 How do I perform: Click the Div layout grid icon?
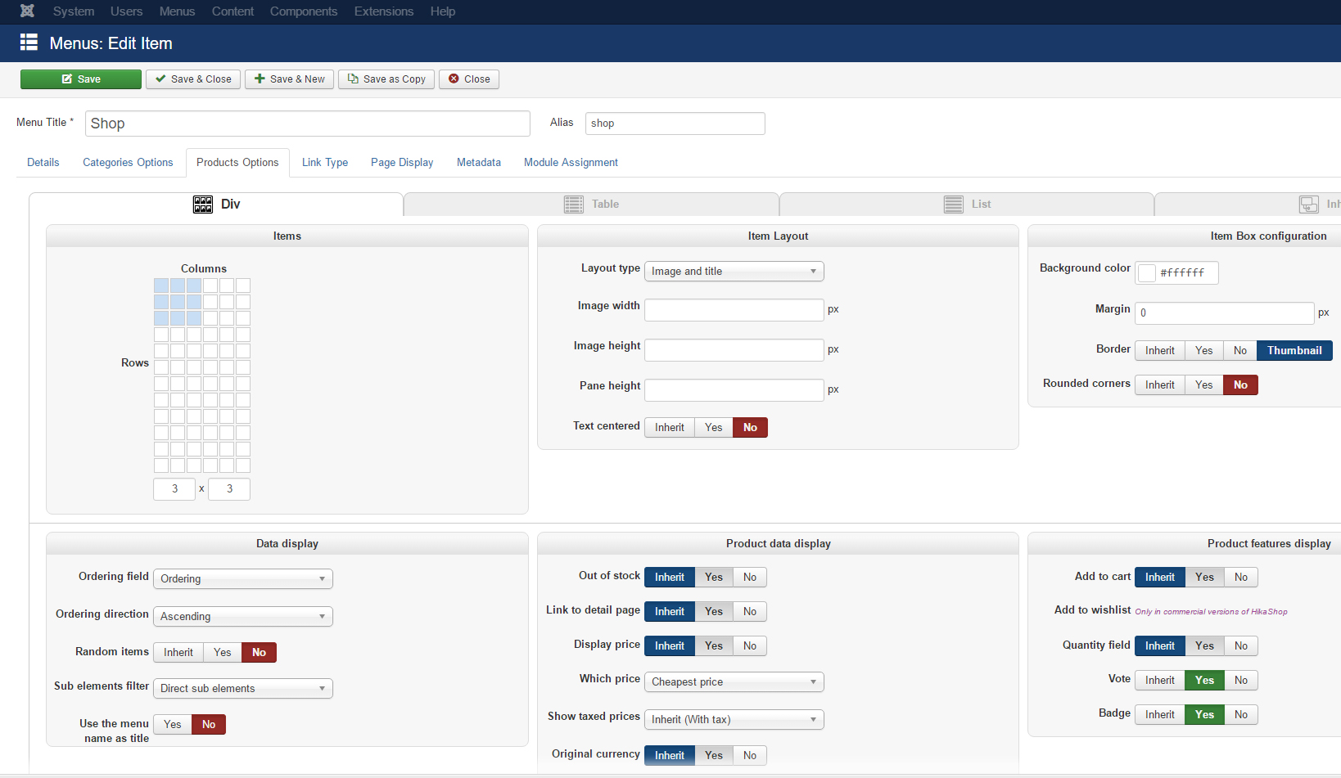pyautogui.click(x=203, y=205)
